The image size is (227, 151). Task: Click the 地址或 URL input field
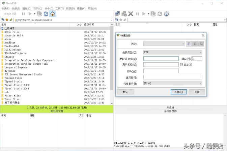pos(161,59)
